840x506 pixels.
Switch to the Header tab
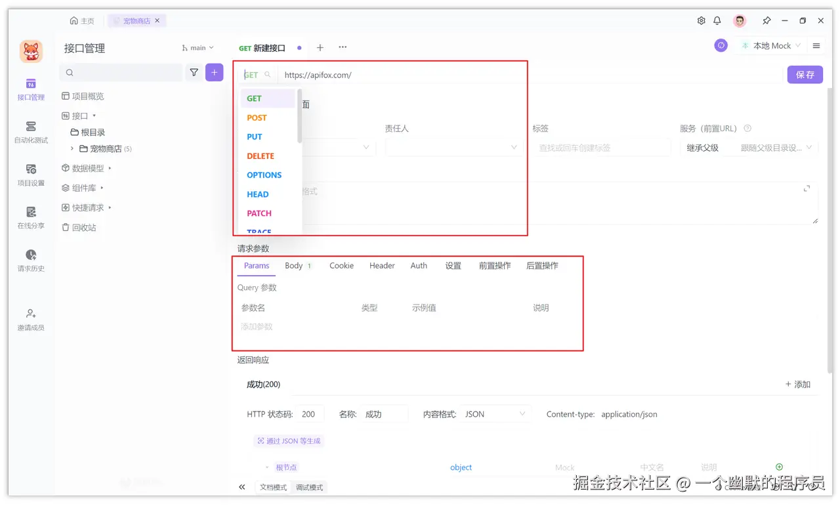pos(382,266)
